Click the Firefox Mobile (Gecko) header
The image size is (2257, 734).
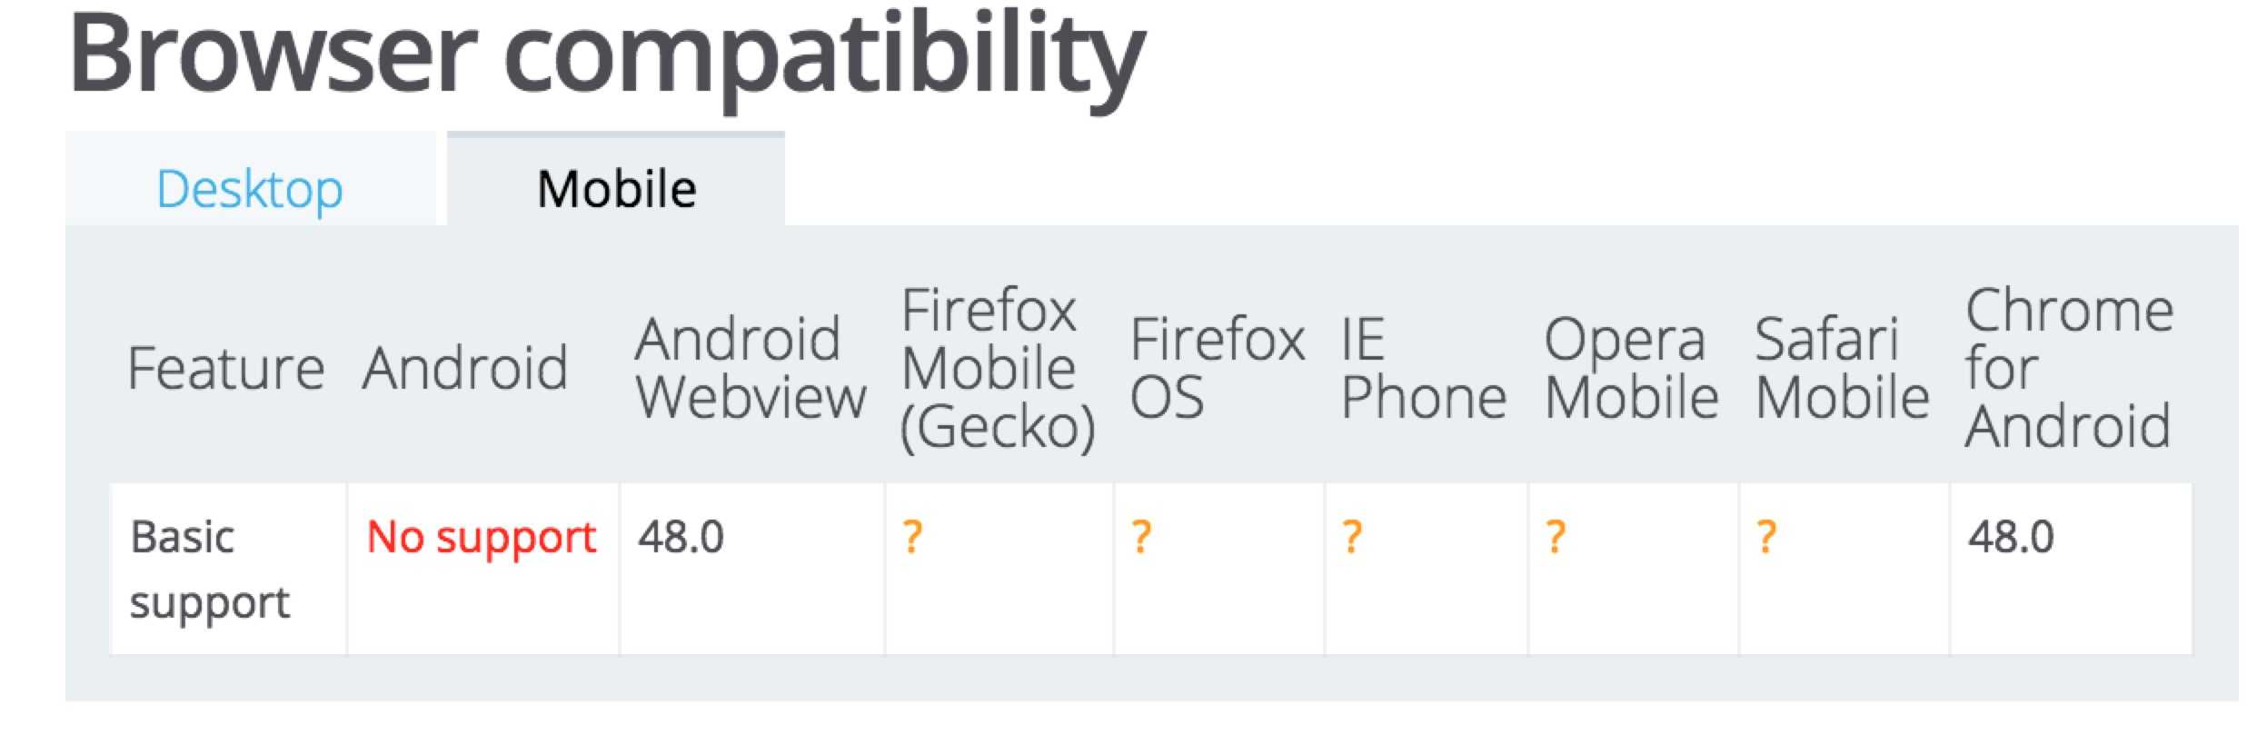coord(998,368)
